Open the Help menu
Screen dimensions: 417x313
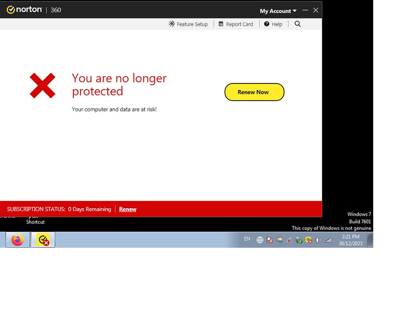[273, 24]
